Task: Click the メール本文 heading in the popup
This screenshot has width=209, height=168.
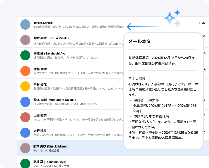Action: 140,42
